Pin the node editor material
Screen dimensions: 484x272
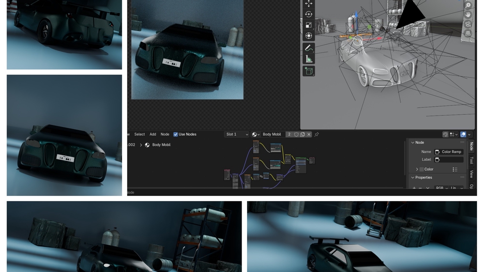click(x=317, y=134)
